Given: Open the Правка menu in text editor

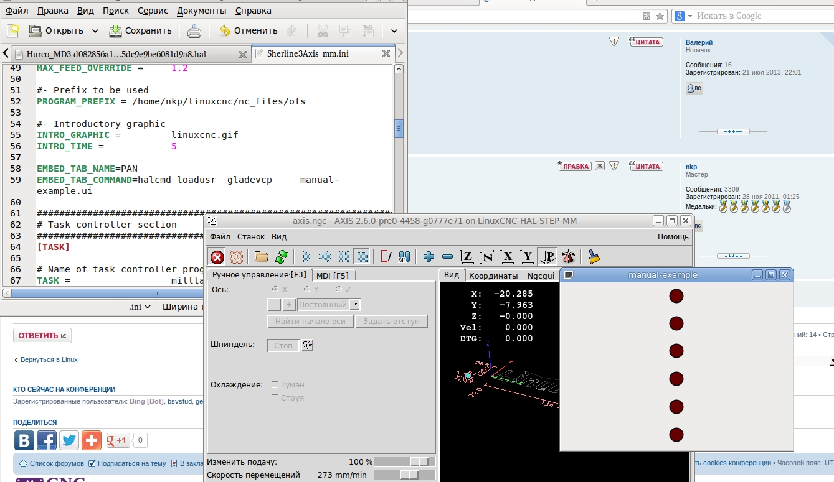Looking at the screenshot, I should tap(53, 11).
